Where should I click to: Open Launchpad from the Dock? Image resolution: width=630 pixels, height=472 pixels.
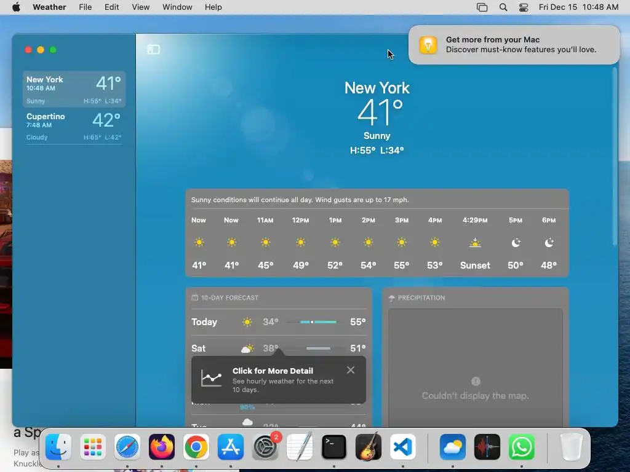[93, 447]
